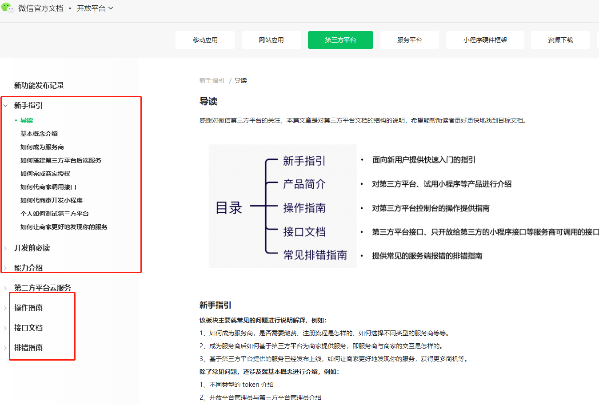Click the 导读 page heading
The image size is (599, 405).
click(208, 101)
